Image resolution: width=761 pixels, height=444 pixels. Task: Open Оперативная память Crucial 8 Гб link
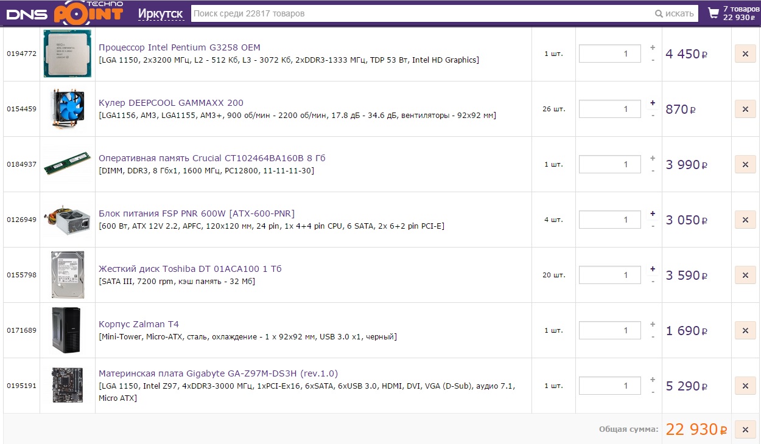[212, 158]
